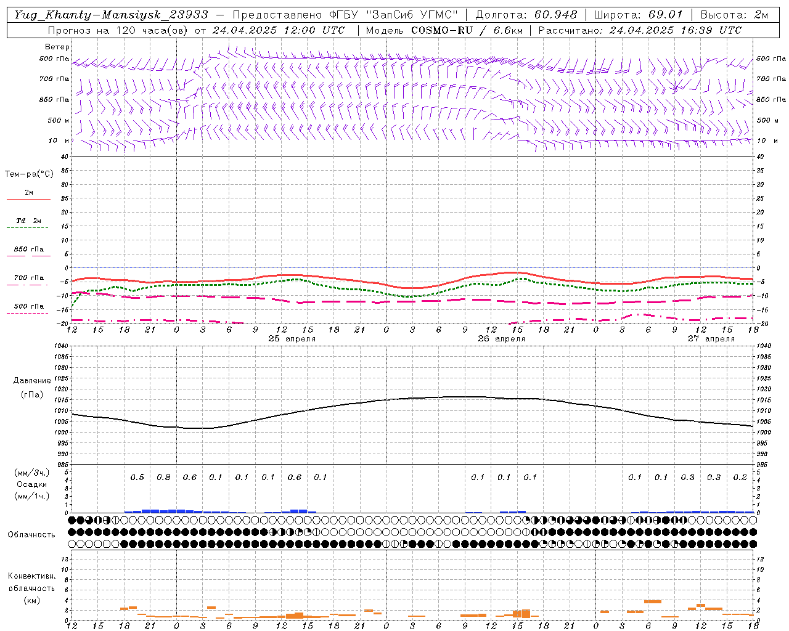The width and height of the screenshot is (789, 631).
Task: Click the "26 апреля" date label
Action: (x=502, y=339)
